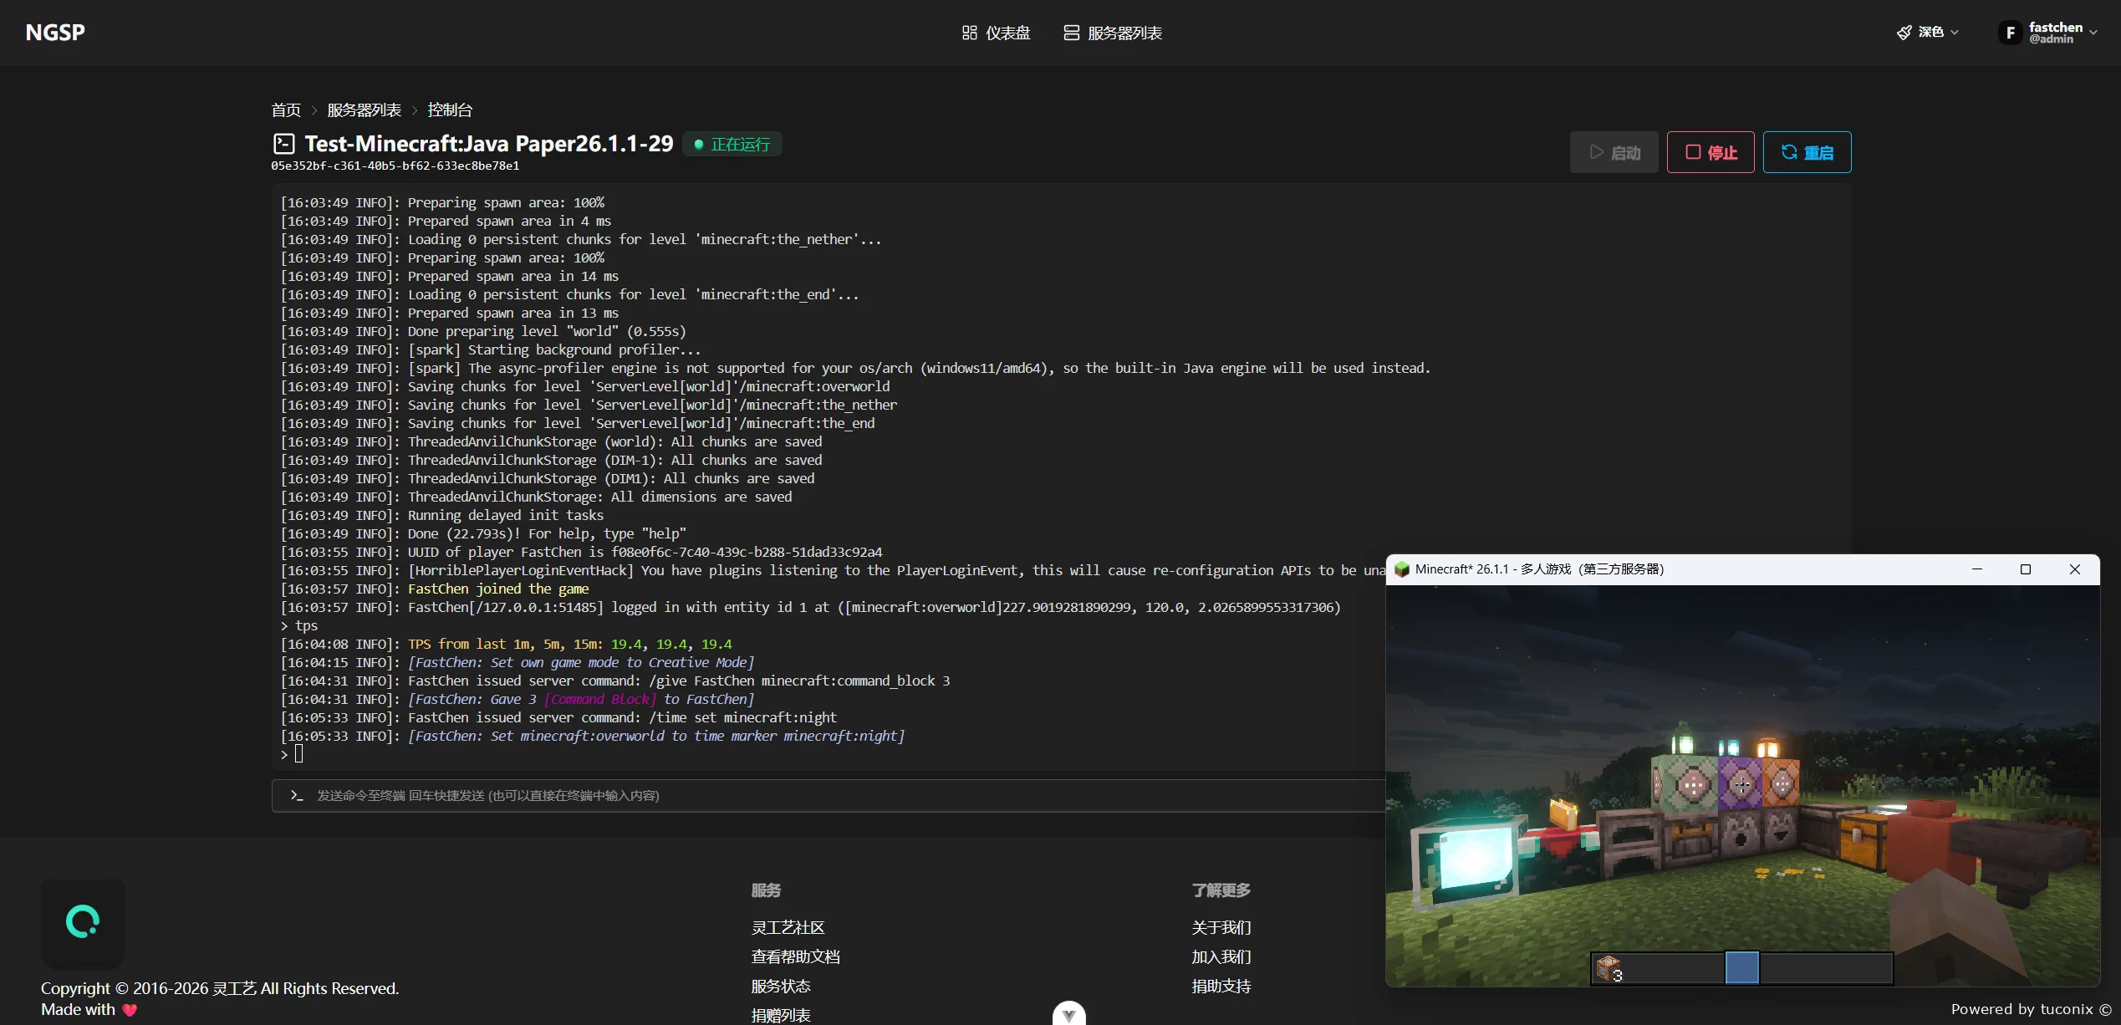
Task: Stop the server with 停止 button
Action: click(x=1711, y=152)
